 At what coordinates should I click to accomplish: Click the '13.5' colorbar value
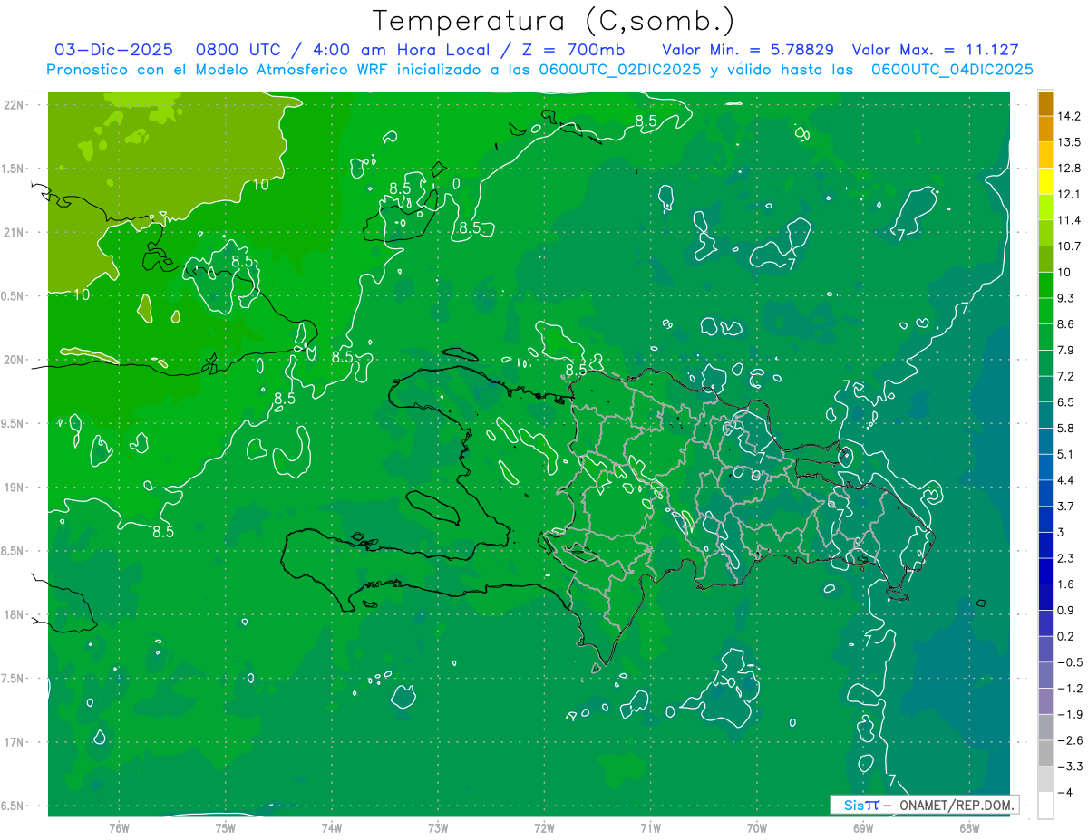[x=1070, y=142]
